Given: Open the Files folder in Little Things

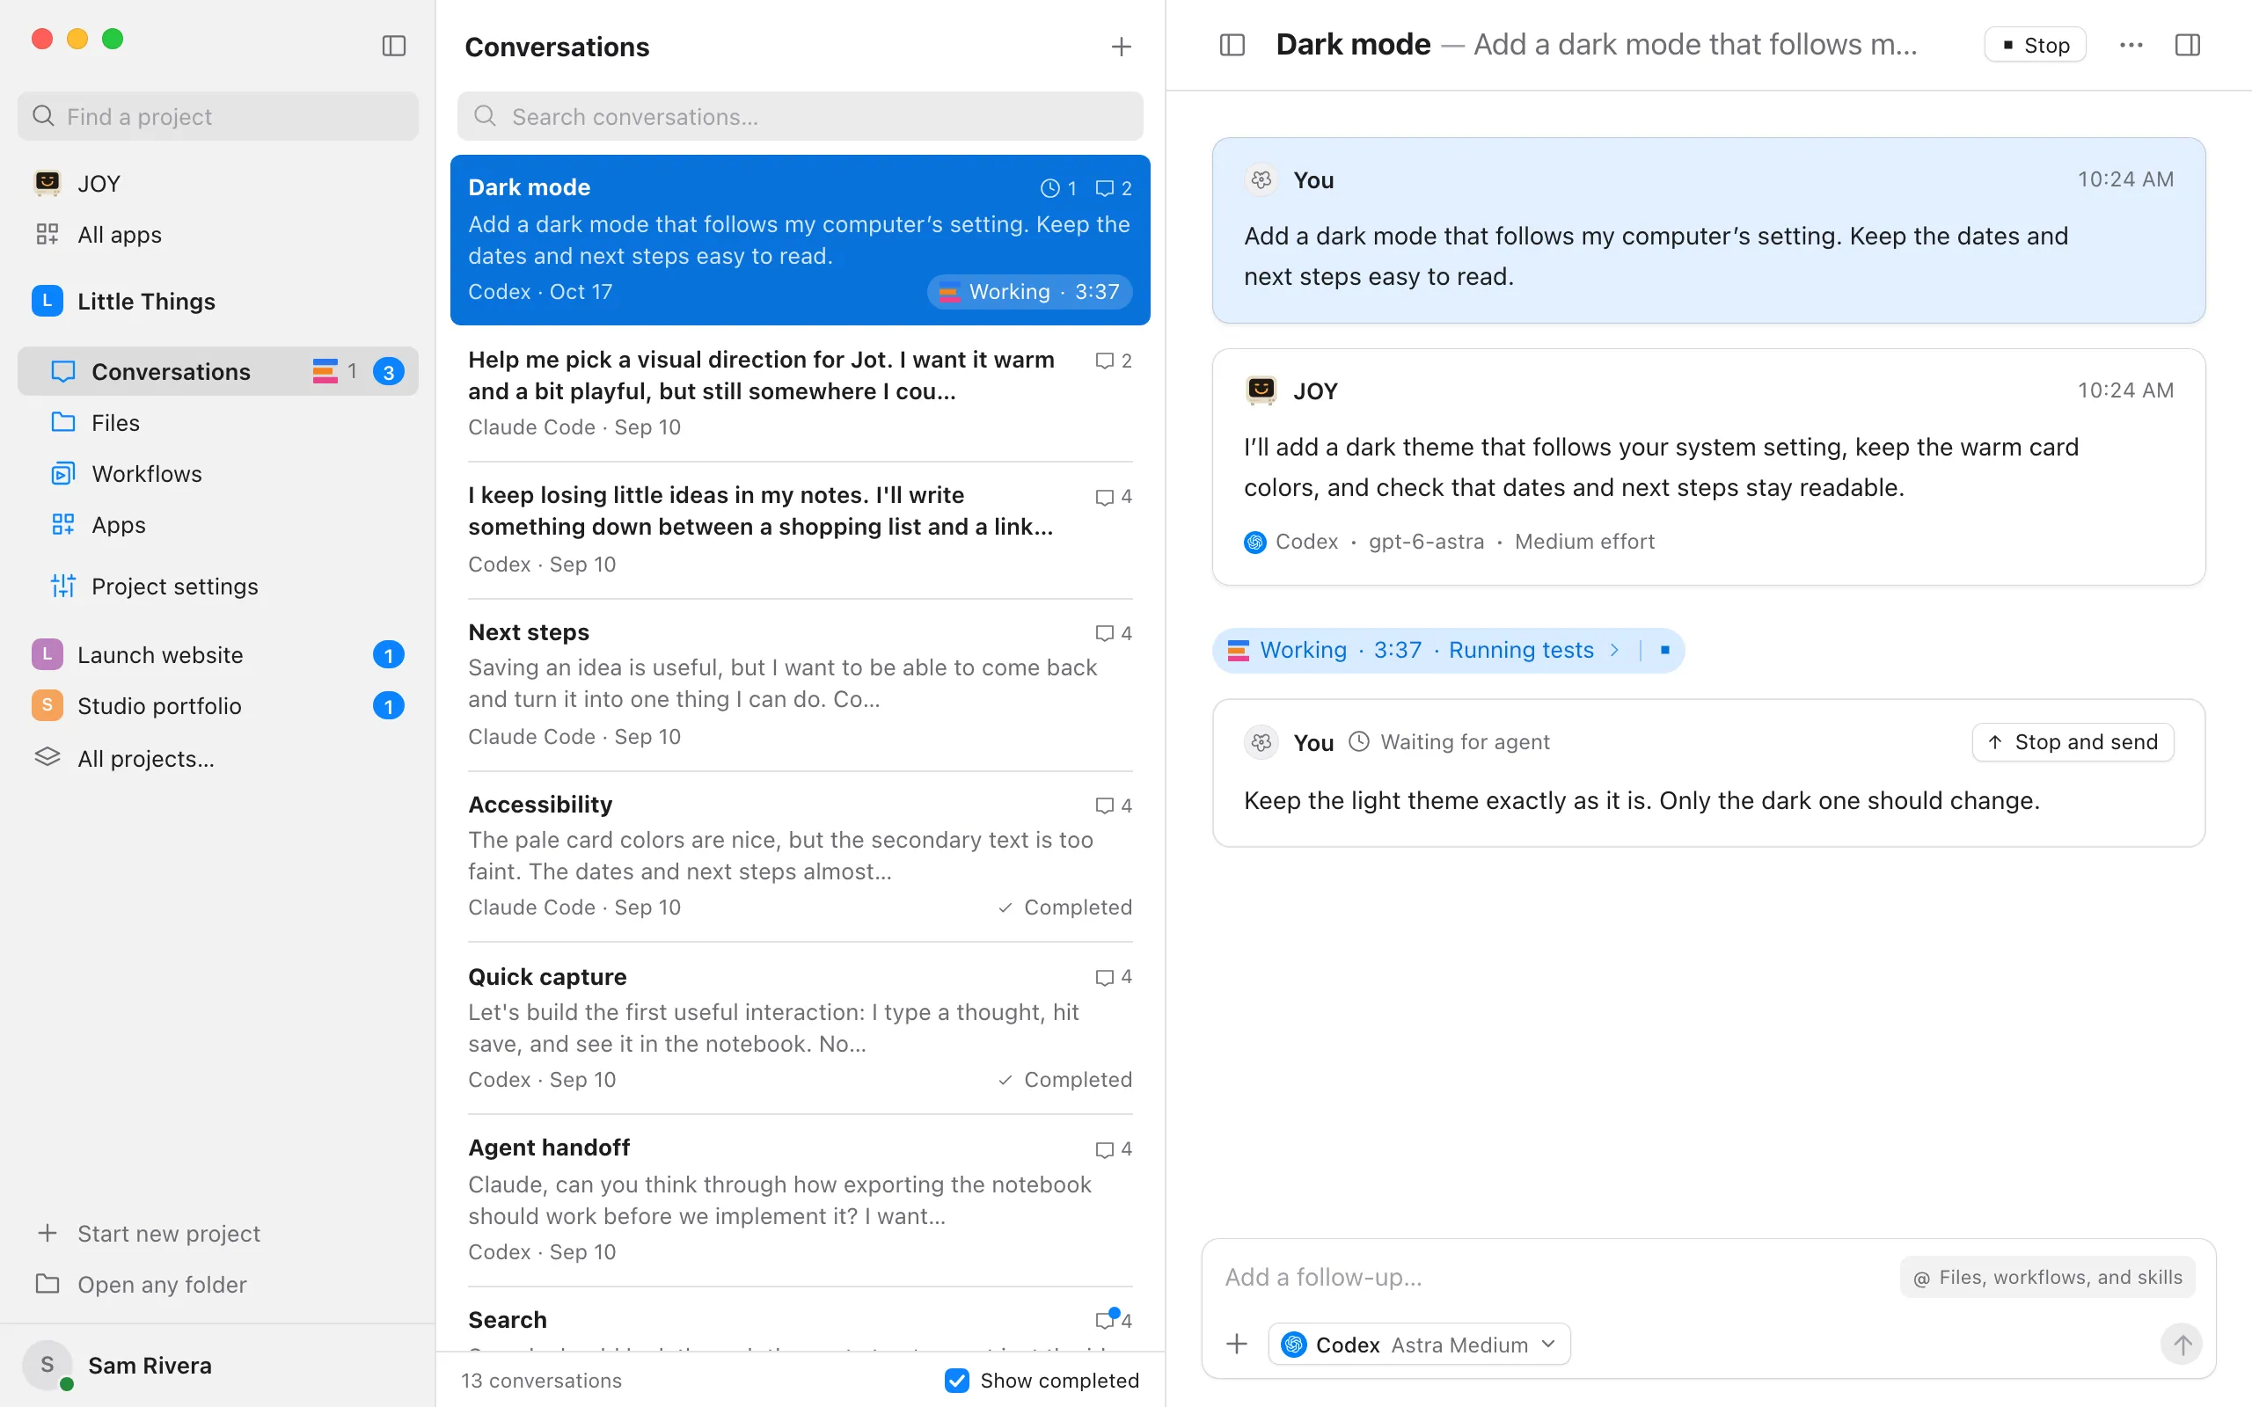Looking at the screenshot, I should point(218,422).
